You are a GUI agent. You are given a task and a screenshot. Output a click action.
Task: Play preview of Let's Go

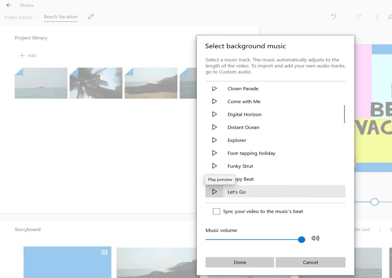point(215,191)
